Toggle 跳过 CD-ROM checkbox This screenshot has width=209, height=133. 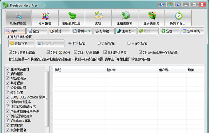(48, 52)
